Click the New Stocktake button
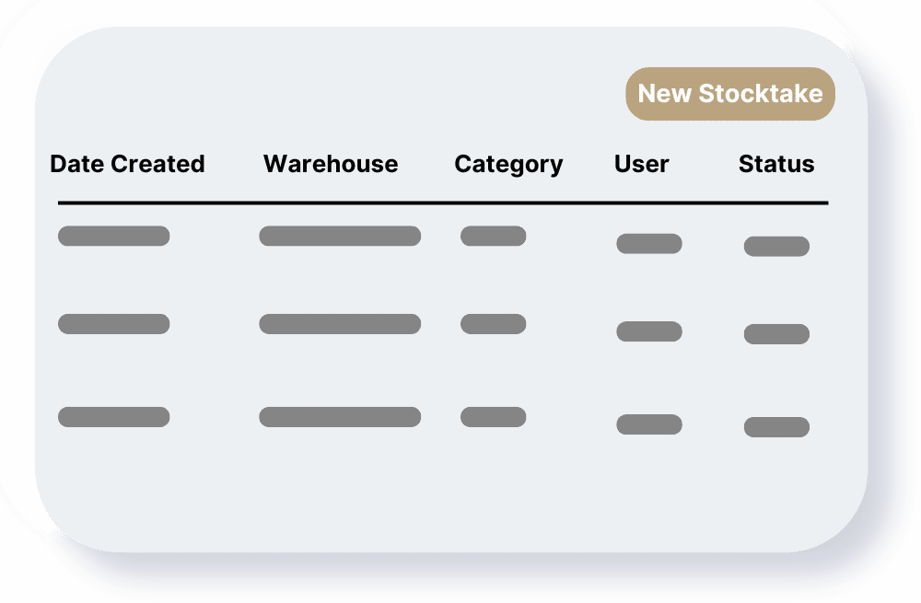 point(730,94)
